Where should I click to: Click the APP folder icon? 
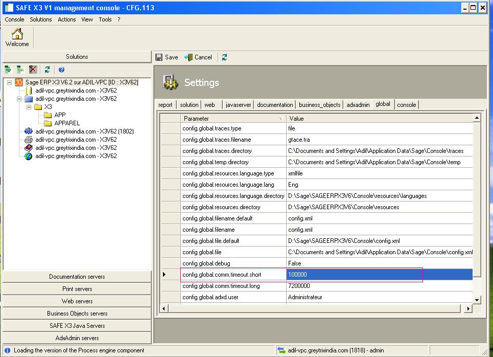pos(48,115)
